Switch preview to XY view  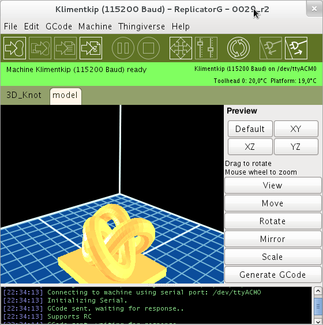point(296,129)
